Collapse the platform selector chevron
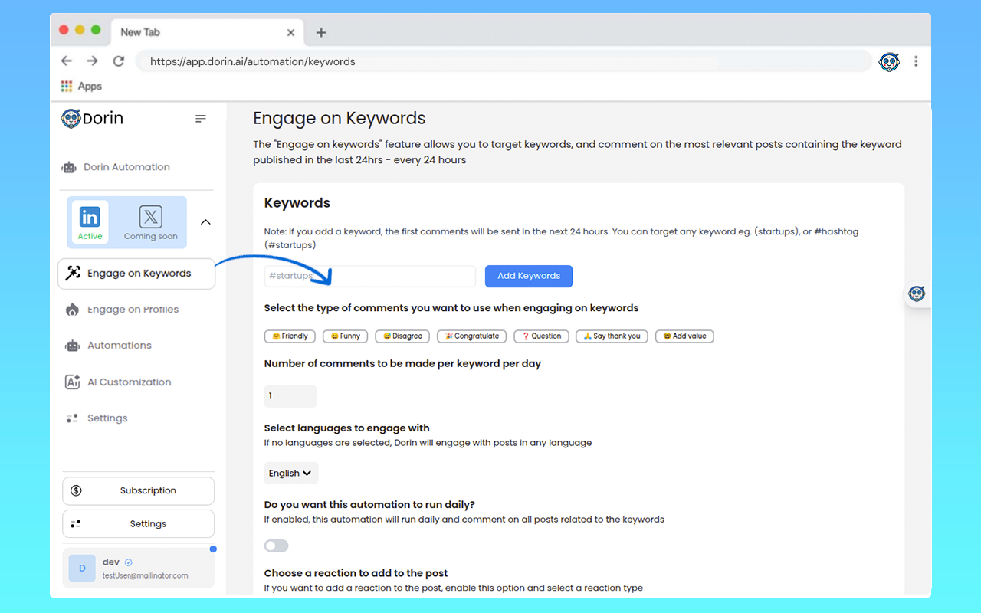Viewport: 981px width, 613px height. click(x=205, y=222)
